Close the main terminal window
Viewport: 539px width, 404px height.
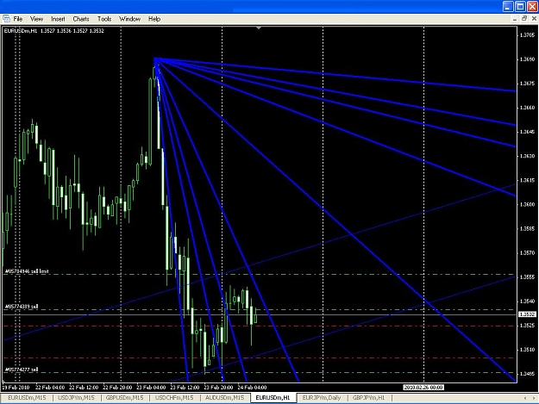pyautogui.click(x=532, y=7)
